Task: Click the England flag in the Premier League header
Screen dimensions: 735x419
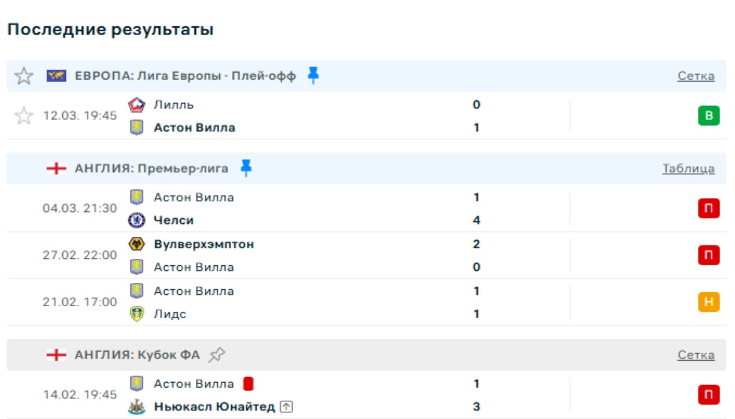Action: pos(57,168)
